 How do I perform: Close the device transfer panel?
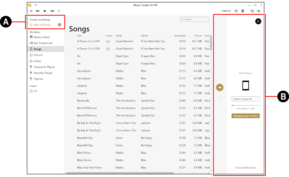pyautogui.click(x=258, y=21)
